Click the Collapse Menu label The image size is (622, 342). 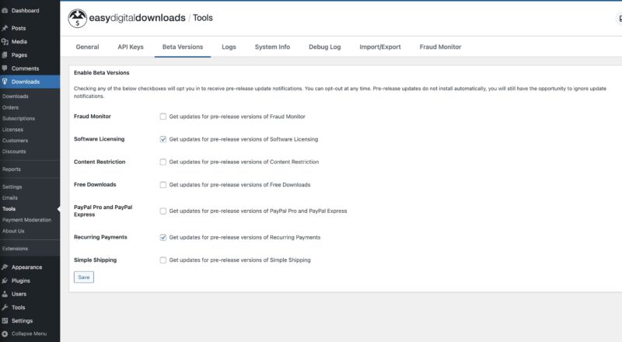click(29, 333)
